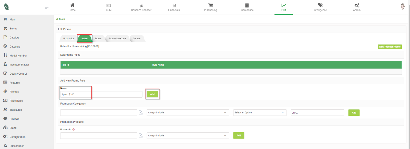The height and width of the screenshot is (149, 410).
Task: Click Add button in Promotion Products
Action: (x=239, y=135)
